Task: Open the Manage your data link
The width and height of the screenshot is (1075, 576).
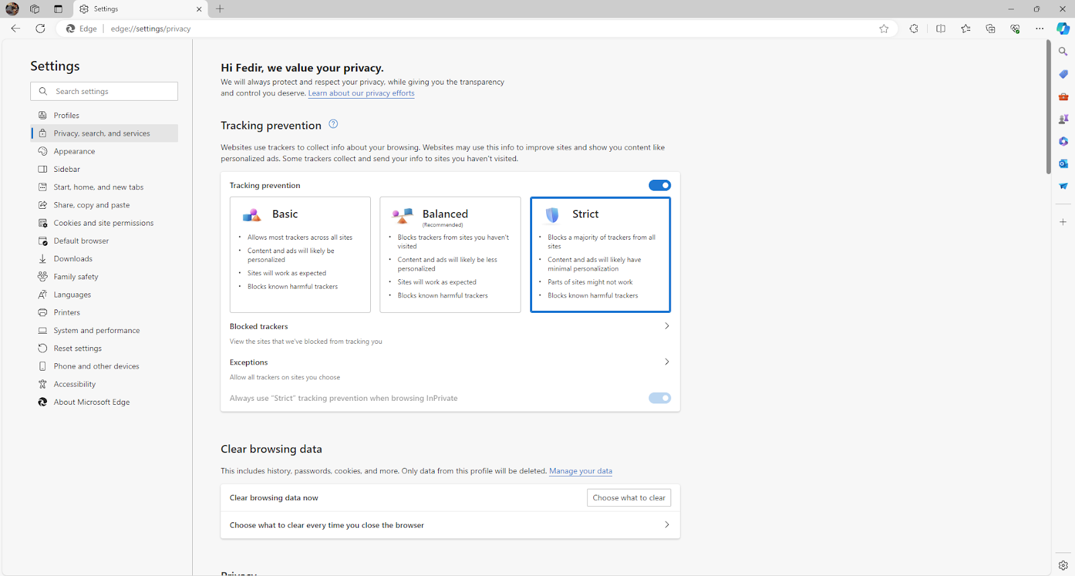Action: point(580,471)
